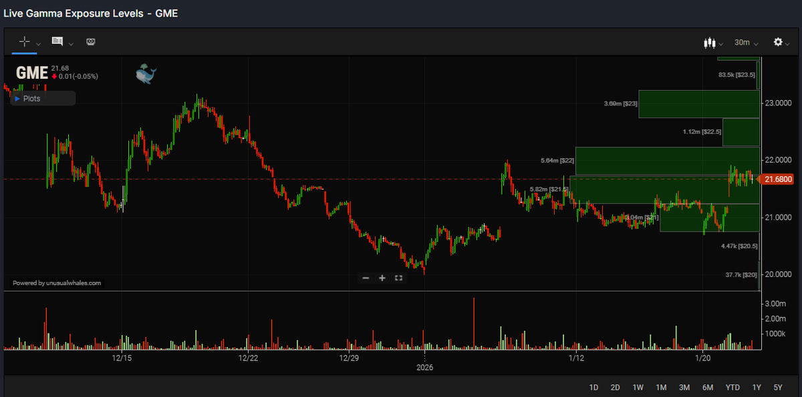Expand the annotation tool dropdown arrow

pyautogui.click(x=71, y=44)
